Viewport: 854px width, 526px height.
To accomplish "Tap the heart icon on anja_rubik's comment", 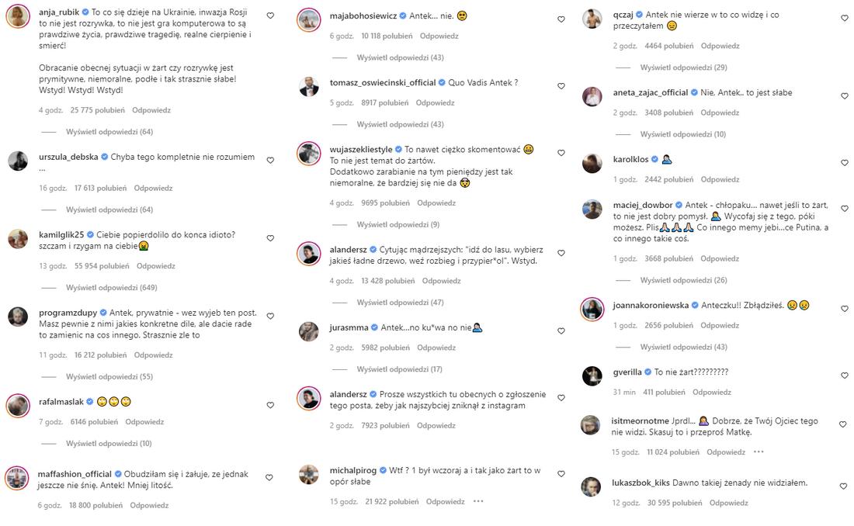I will [270, 15].
